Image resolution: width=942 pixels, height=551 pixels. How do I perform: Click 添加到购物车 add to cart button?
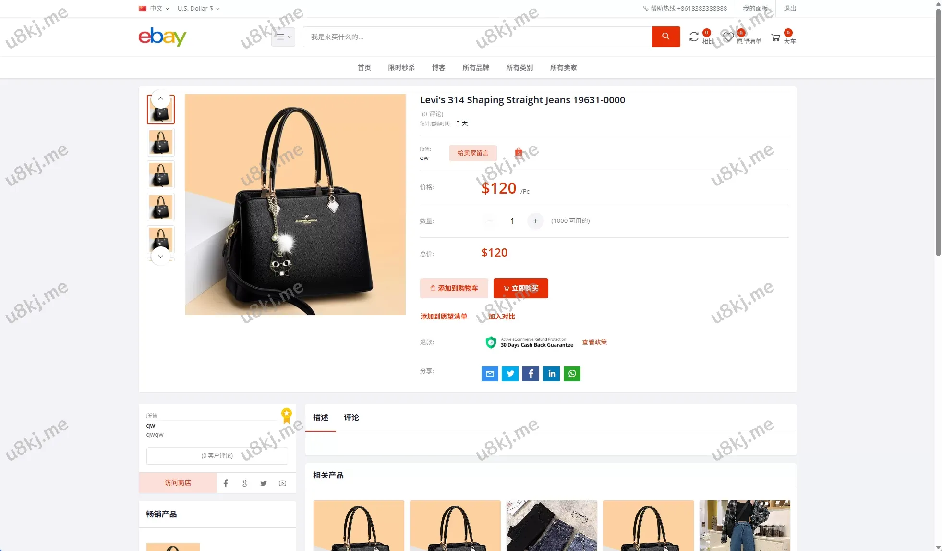pyautogui.click(x=454, y=288)
